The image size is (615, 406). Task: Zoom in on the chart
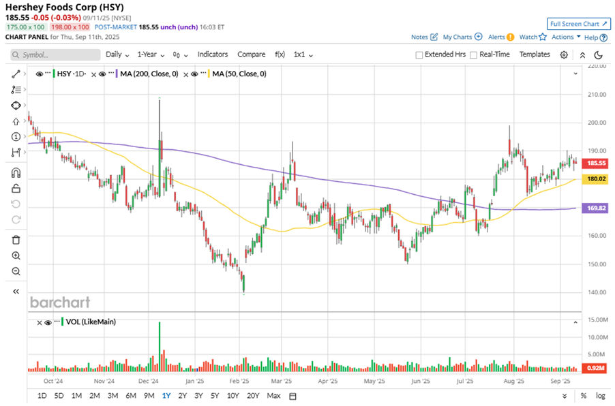click(x=16, y=256)
